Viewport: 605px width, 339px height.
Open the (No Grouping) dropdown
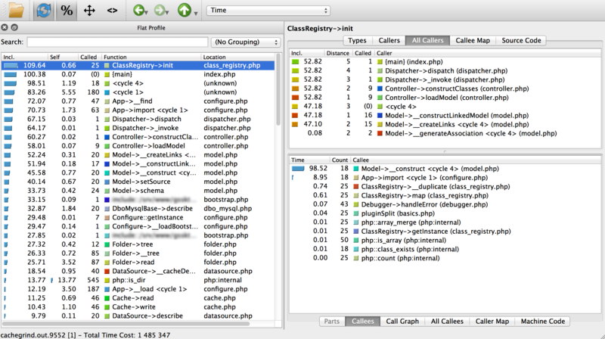pos(245,42)
